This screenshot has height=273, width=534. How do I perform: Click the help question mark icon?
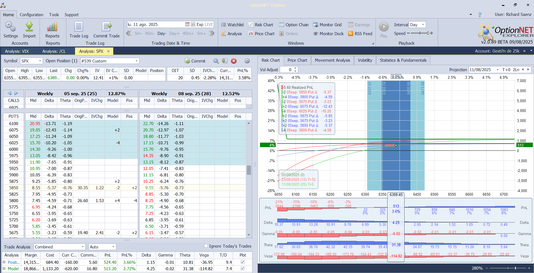coord(480,15)
